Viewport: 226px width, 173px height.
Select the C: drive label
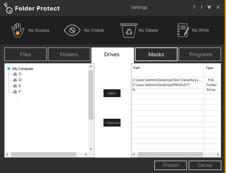(20, 74)
